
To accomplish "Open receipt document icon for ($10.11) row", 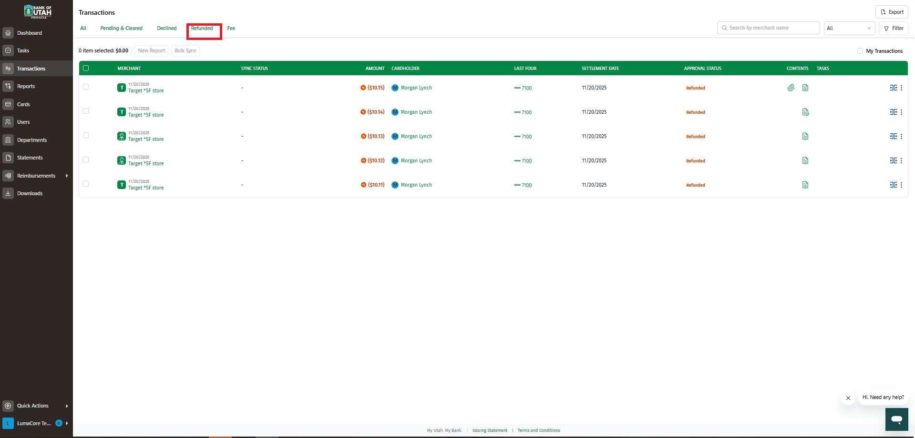I will click(805, 185).
